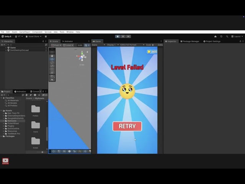
Task: Open Undo History icon in top toolbar
Action: tap(221, 36)
